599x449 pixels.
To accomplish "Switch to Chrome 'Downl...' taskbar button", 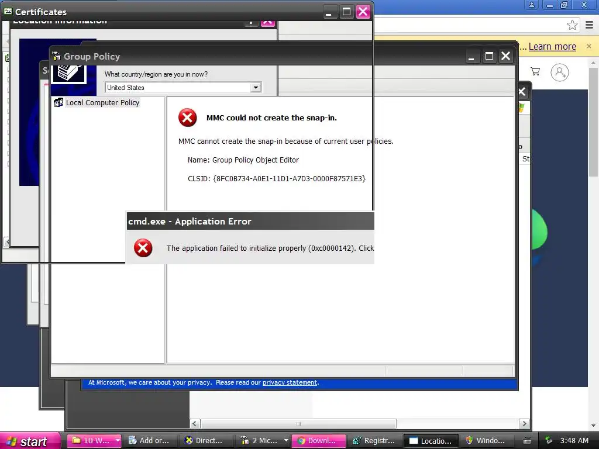I will [x=319, y=441].
